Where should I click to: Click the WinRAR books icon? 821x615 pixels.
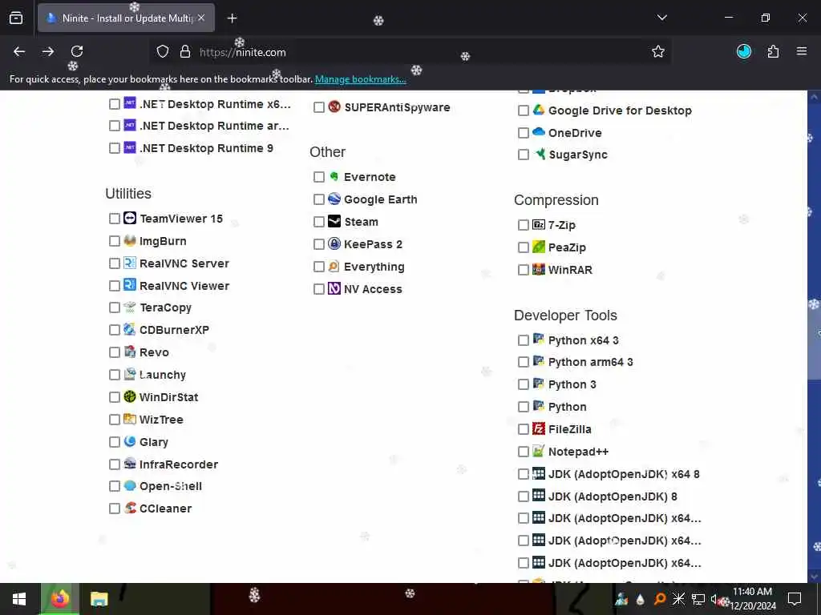point(539,269)
